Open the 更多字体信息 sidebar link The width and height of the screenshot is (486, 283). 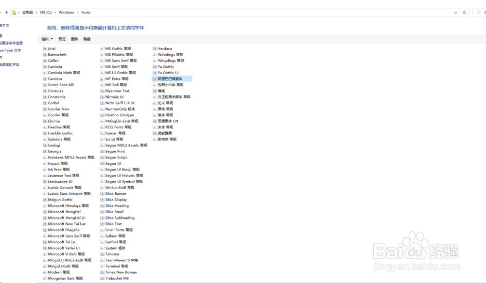pyautogui.click(x=11, y=43)
